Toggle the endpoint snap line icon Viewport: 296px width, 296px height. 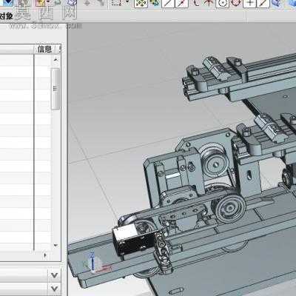[168, 3]
